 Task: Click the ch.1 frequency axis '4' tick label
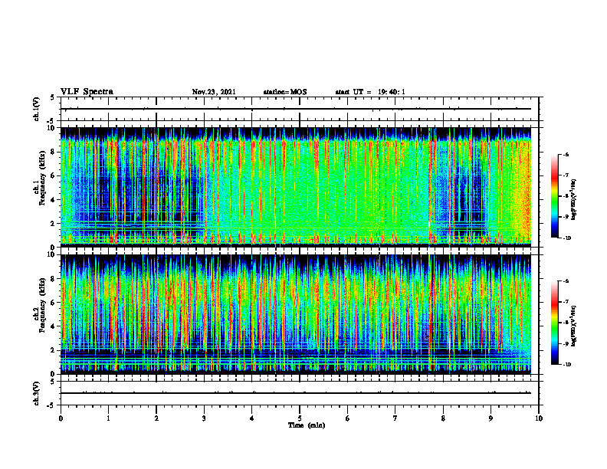point(54,200)
